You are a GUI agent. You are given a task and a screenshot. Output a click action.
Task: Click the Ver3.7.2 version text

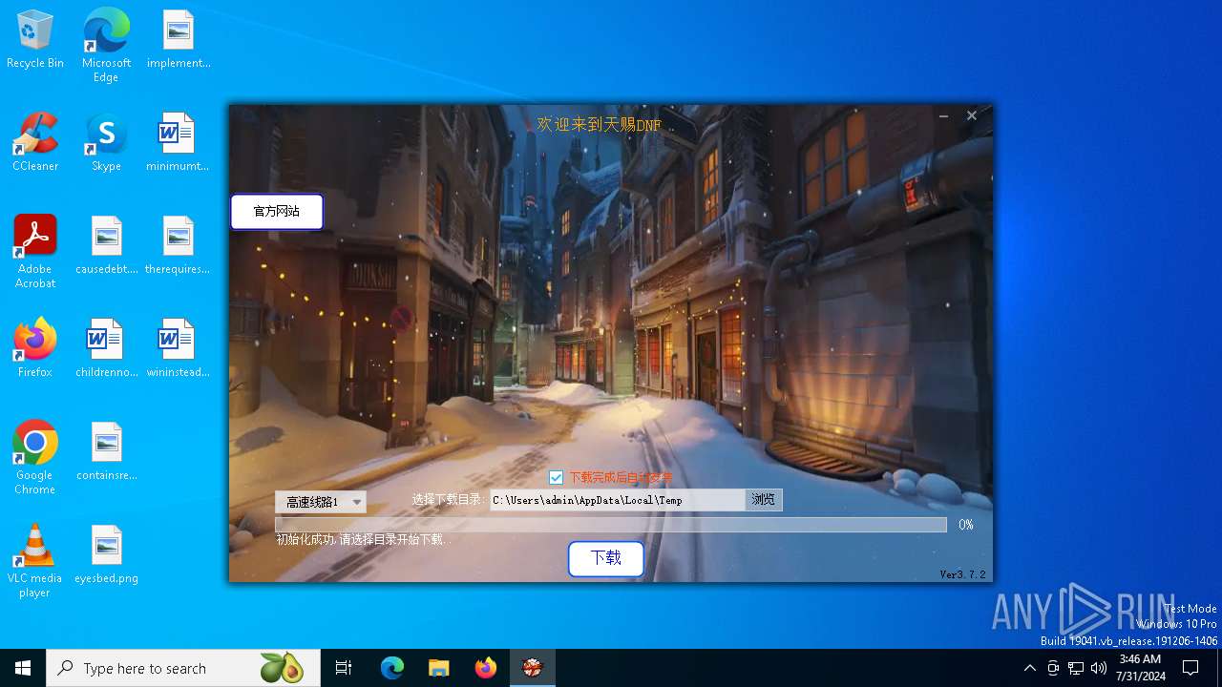pos(962,574)
